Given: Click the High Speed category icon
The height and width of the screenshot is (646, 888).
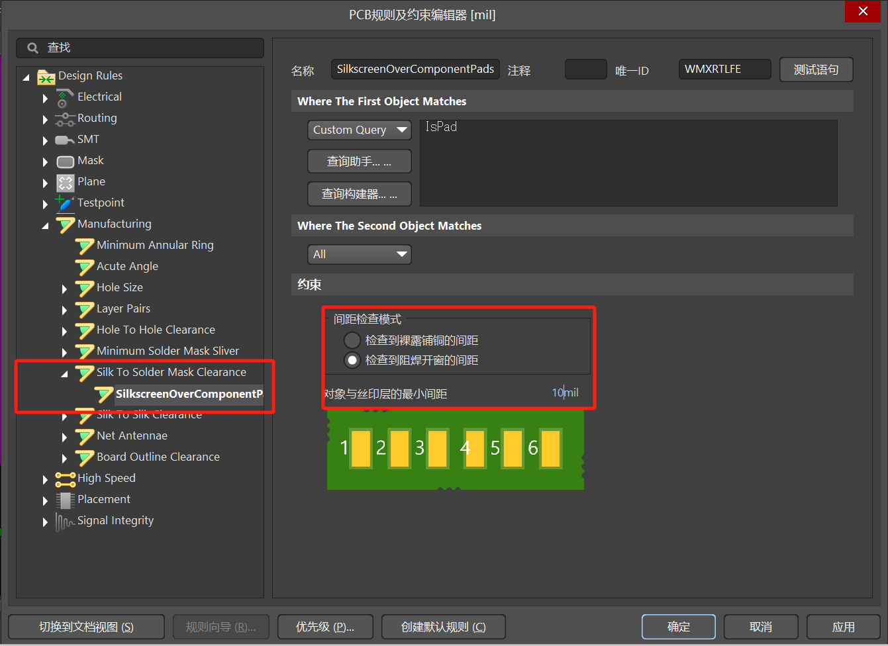Looking at the screenshot, I should coord(65,479).
